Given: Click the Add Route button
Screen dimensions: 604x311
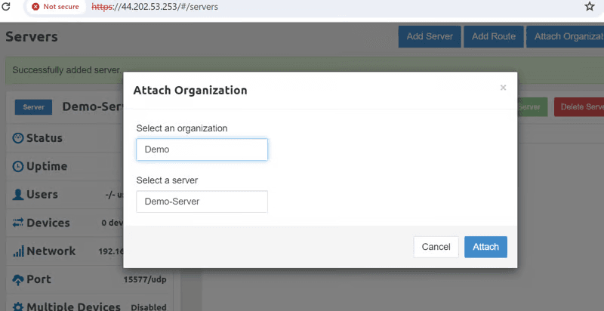Looking at the screenshot, I should [493, 36].
